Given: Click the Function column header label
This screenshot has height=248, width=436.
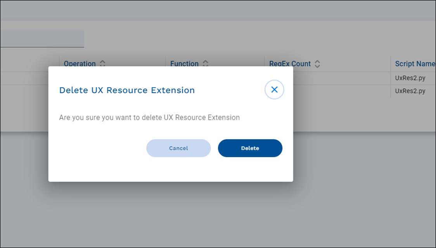Looking at the screenshot, I should 184,64.
